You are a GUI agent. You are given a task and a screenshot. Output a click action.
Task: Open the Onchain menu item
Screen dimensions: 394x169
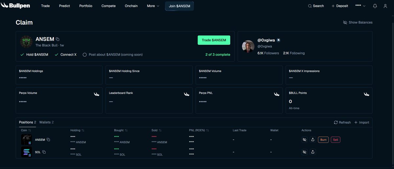[131, 6]
